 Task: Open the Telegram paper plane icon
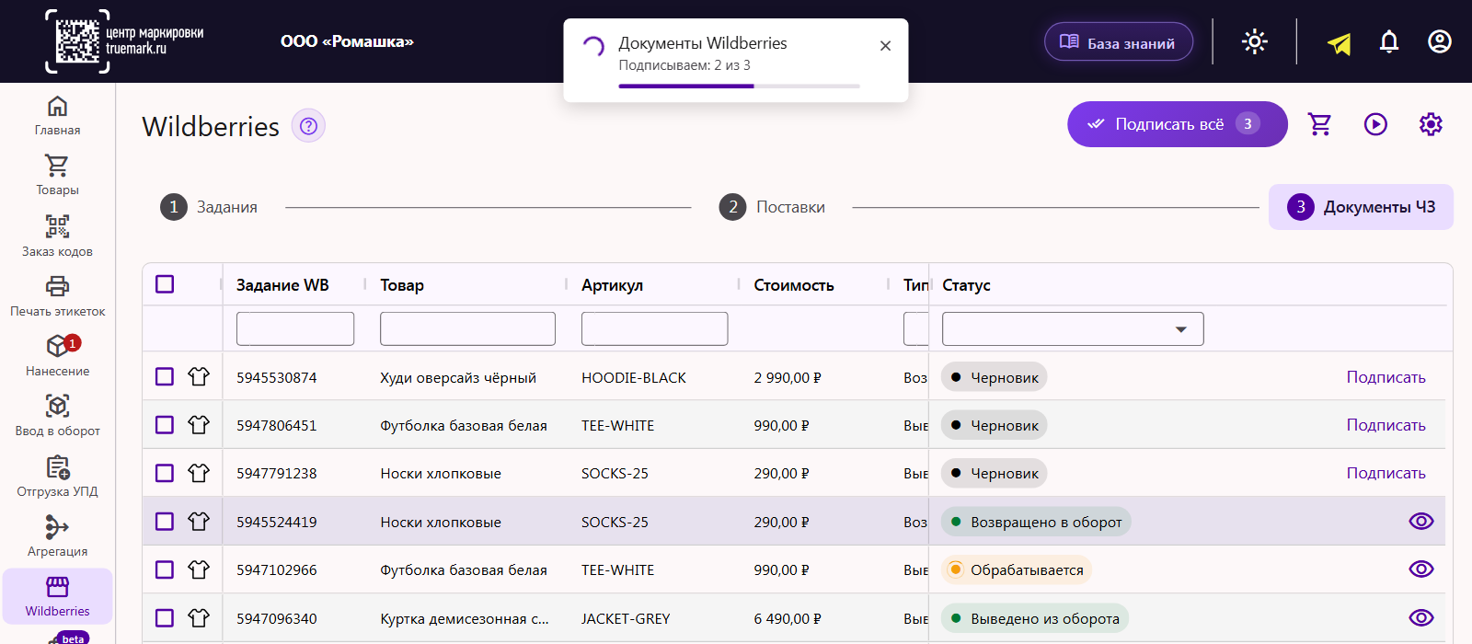[1340, 42]
